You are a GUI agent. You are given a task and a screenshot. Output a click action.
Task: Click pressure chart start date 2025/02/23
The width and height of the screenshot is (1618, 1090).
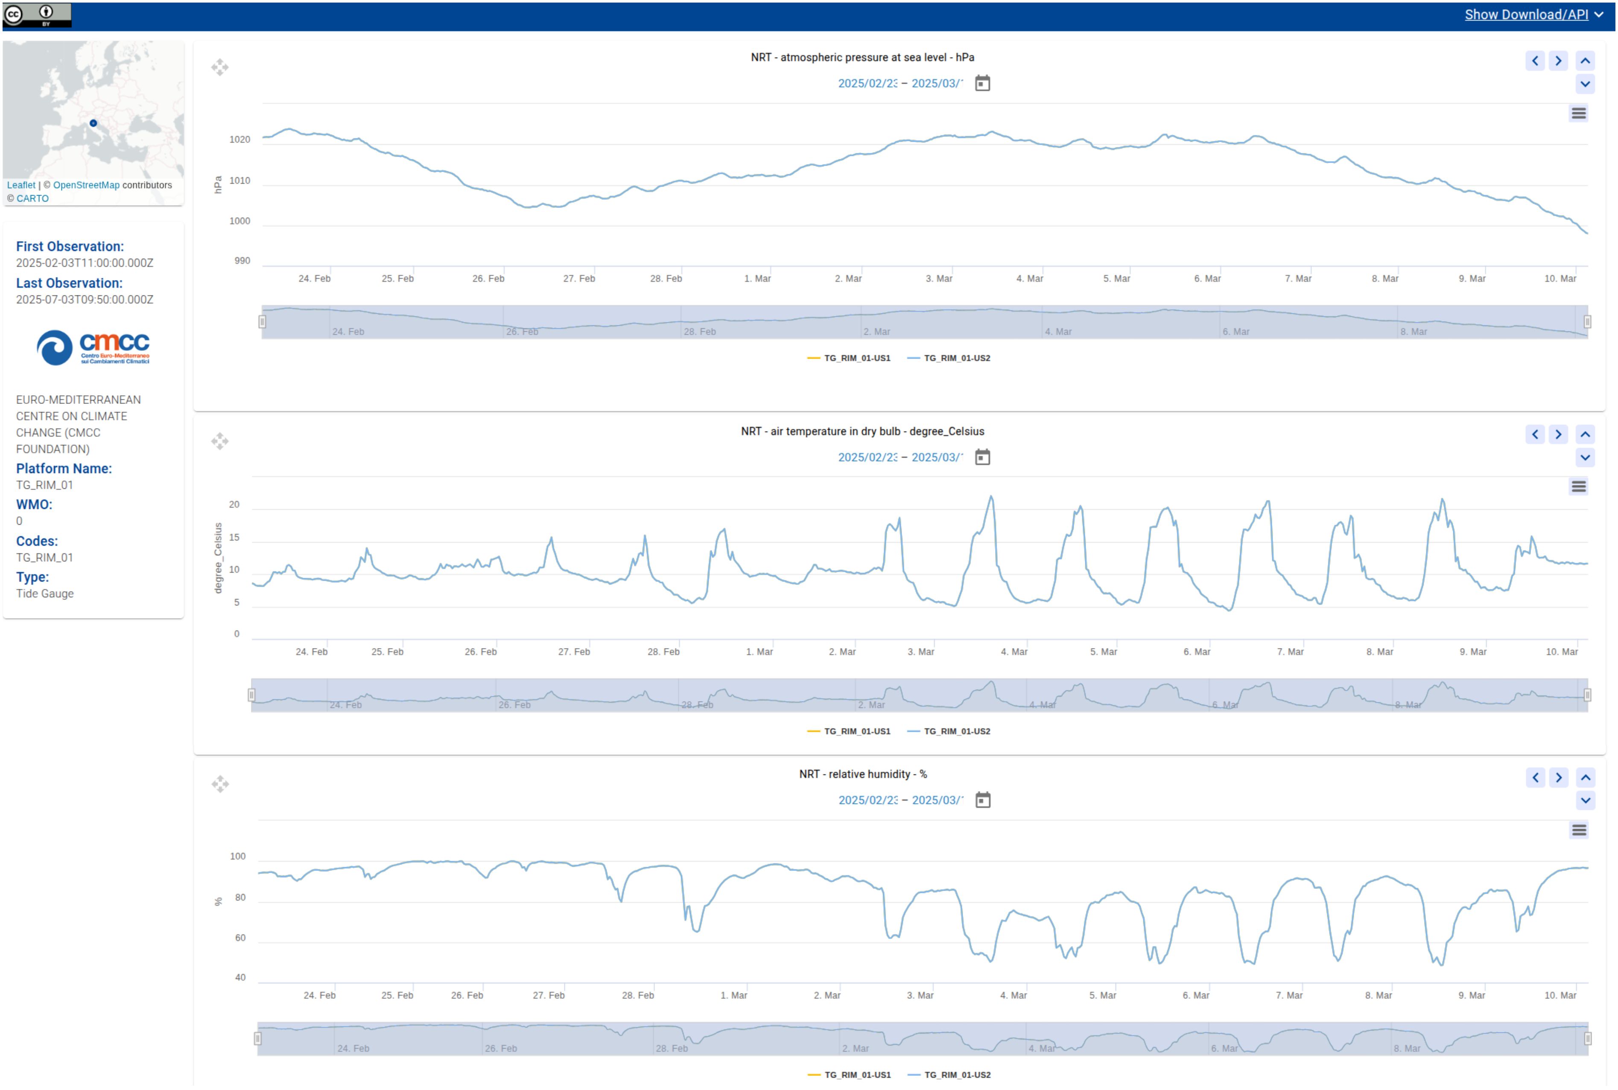pyautogui.click(x=867, y=83)
